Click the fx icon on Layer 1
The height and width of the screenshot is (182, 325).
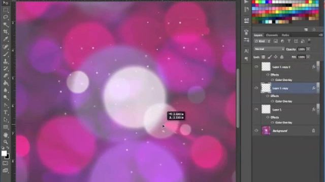(314, 109)
